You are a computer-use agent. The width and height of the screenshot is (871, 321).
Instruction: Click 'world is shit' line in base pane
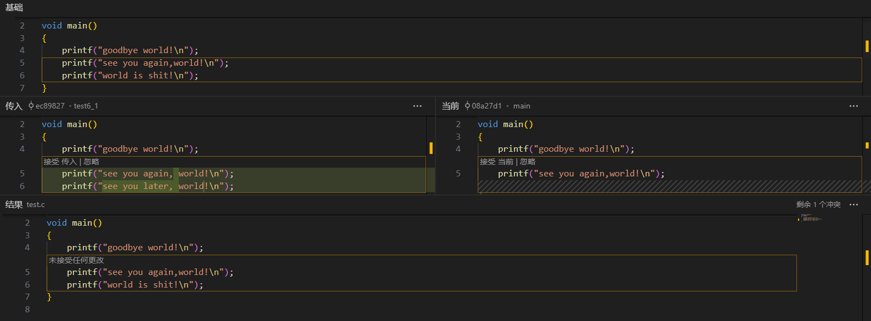[x=130, y=76]
